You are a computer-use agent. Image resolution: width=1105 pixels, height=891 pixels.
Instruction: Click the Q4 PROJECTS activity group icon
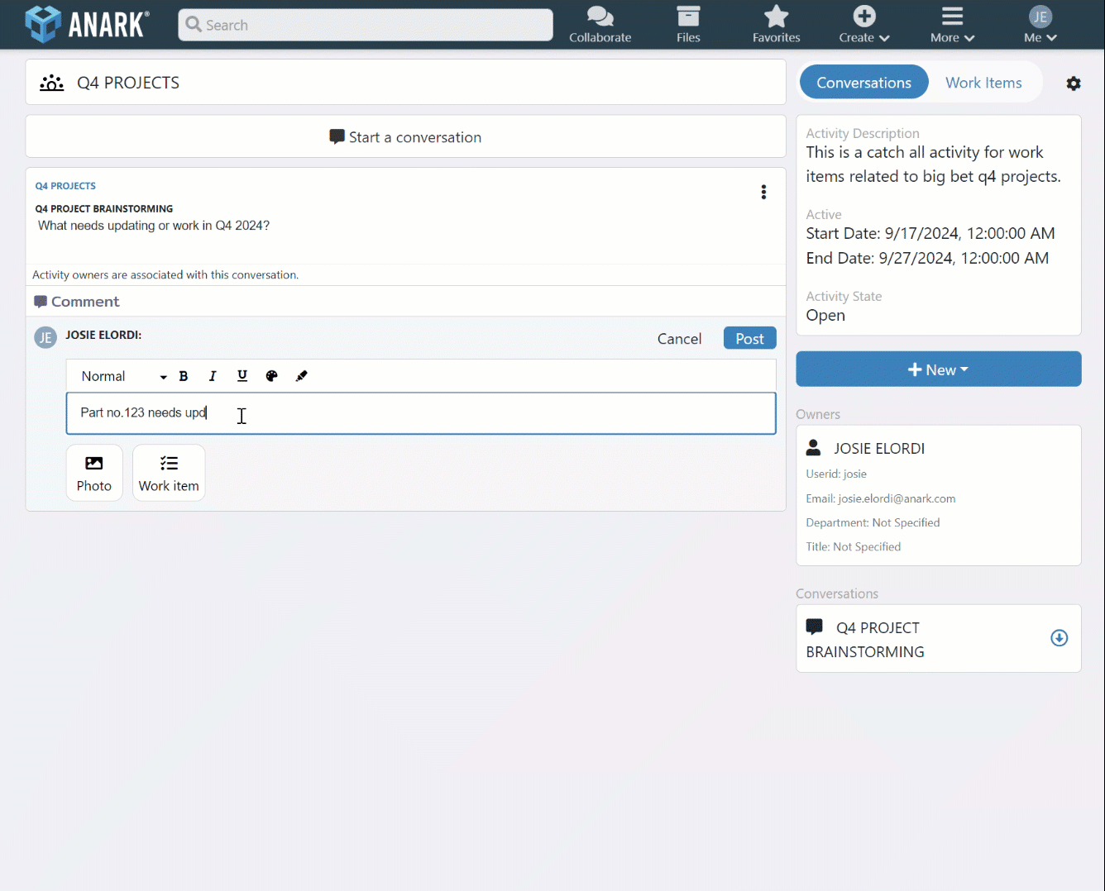[x=51, y=83]
